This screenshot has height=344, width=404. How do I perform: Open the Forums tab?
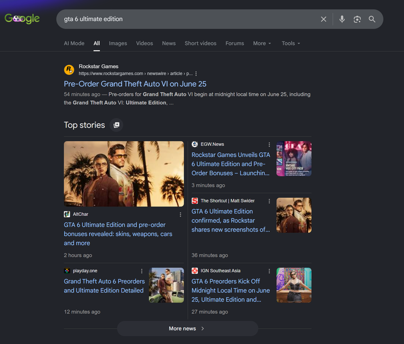click(234, 43)
